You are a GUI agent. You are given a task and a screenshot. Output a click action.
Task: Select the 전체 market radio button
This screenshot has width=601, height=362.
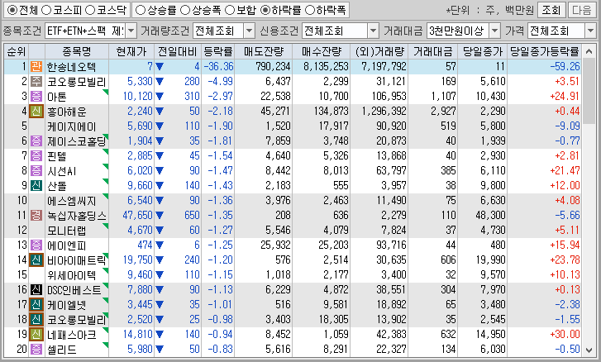12,10
